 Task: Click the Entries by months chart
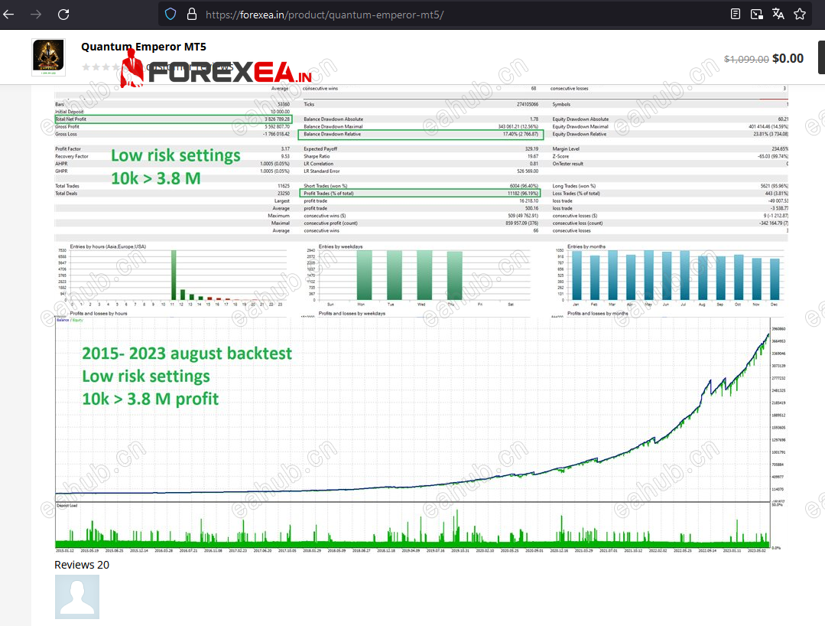coord(670,276)
